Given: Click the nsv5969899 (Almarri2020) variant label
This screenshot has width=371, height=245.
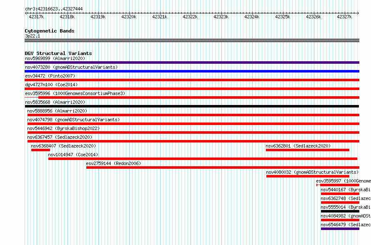Looking at the screenshot, I should click(55, 58).
